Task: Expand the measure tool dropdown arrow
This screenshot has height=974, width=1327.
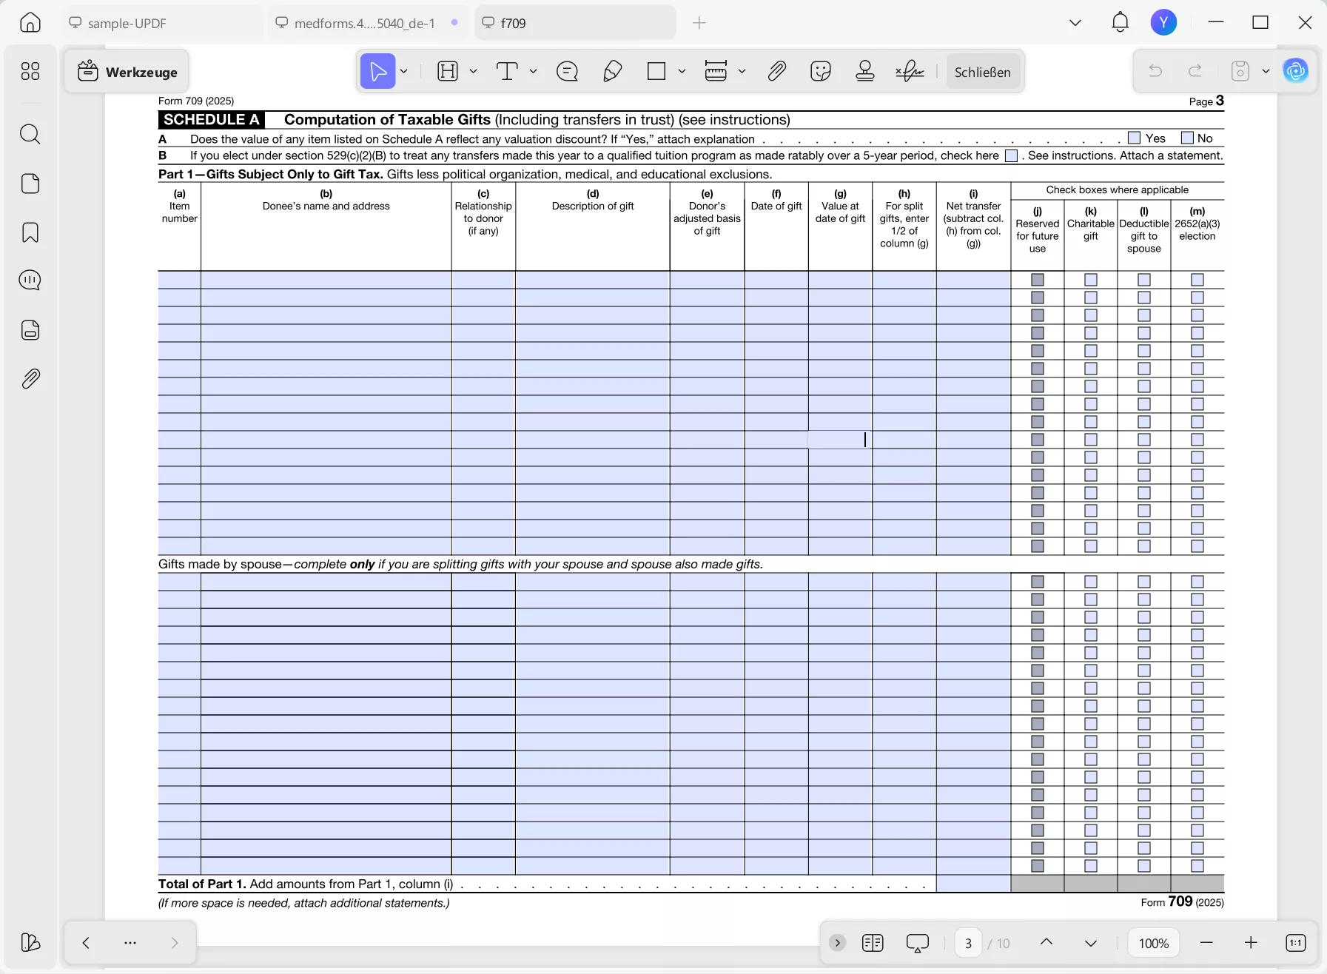Action: click(x=742, y=72)
